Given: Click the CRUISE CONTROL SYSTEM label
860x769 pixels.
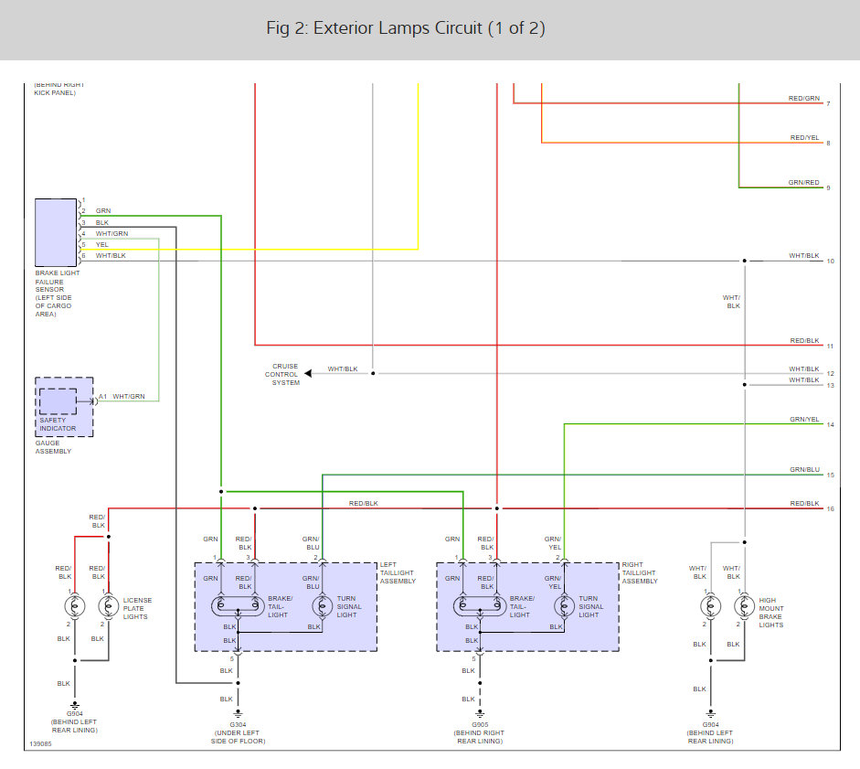Looking at the screenshot, I should (281, 374).
